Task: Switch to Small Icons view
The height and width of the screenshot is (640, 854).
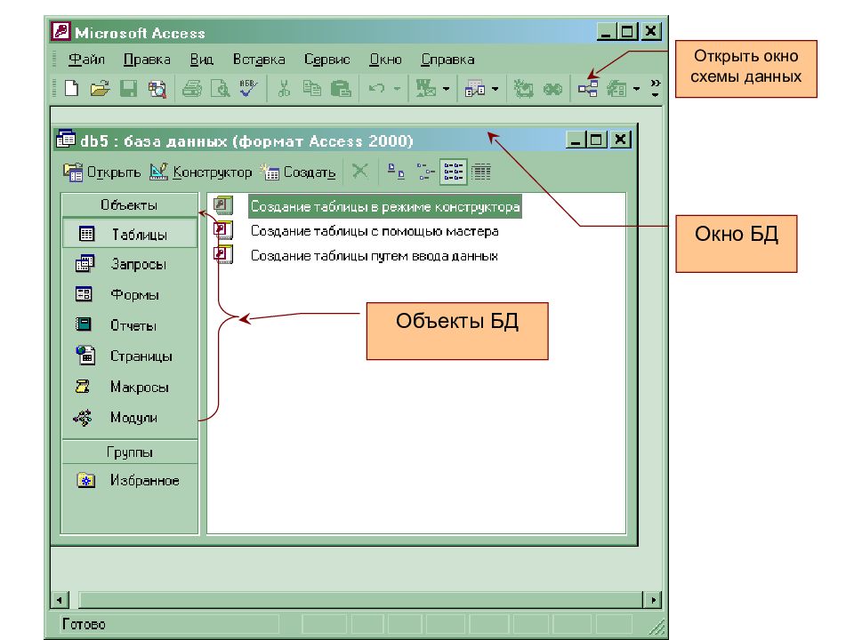Action: click(x=425, y=172)
